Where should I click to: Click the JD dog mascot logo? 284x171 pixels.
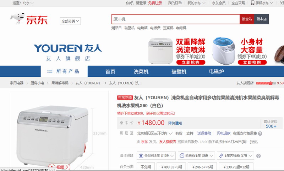(17, 19)
